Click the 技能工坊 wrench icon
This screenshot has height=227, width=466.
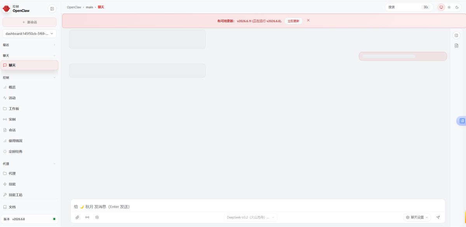(x=5, y=195)
